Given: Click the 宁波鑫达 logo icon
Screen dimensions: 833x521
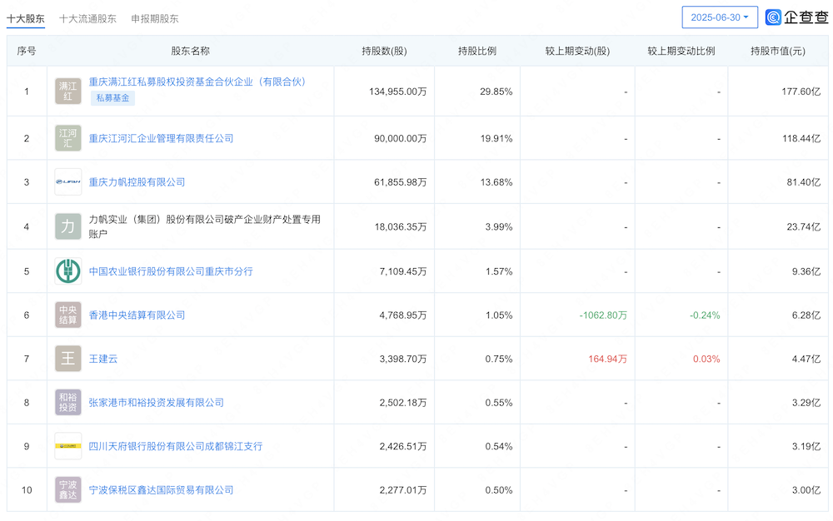Looking at the screenshot, I should 67,489.
